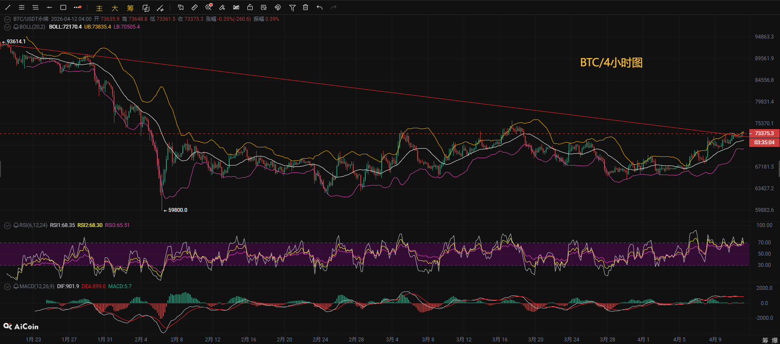Screen dimensions: 780x344
Task: Toggle the RSI indicator alert bell
Action: [x=16, y=225]
